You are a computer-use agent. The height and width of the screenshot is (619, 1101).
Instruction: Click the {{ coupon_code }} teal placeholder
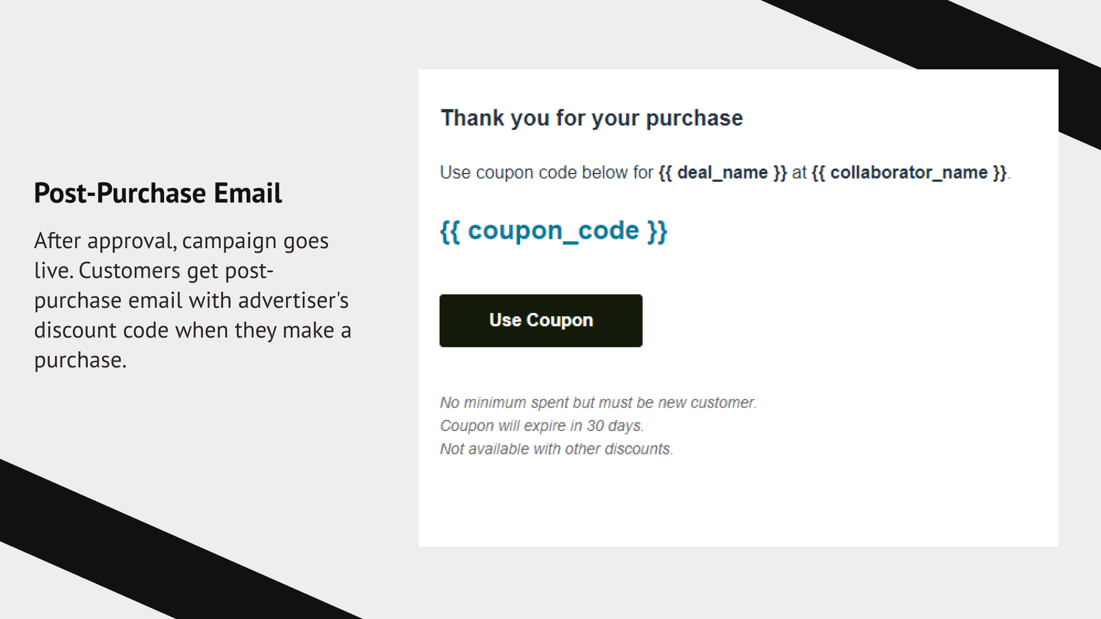pyautogui.click(x=553, y=231)
